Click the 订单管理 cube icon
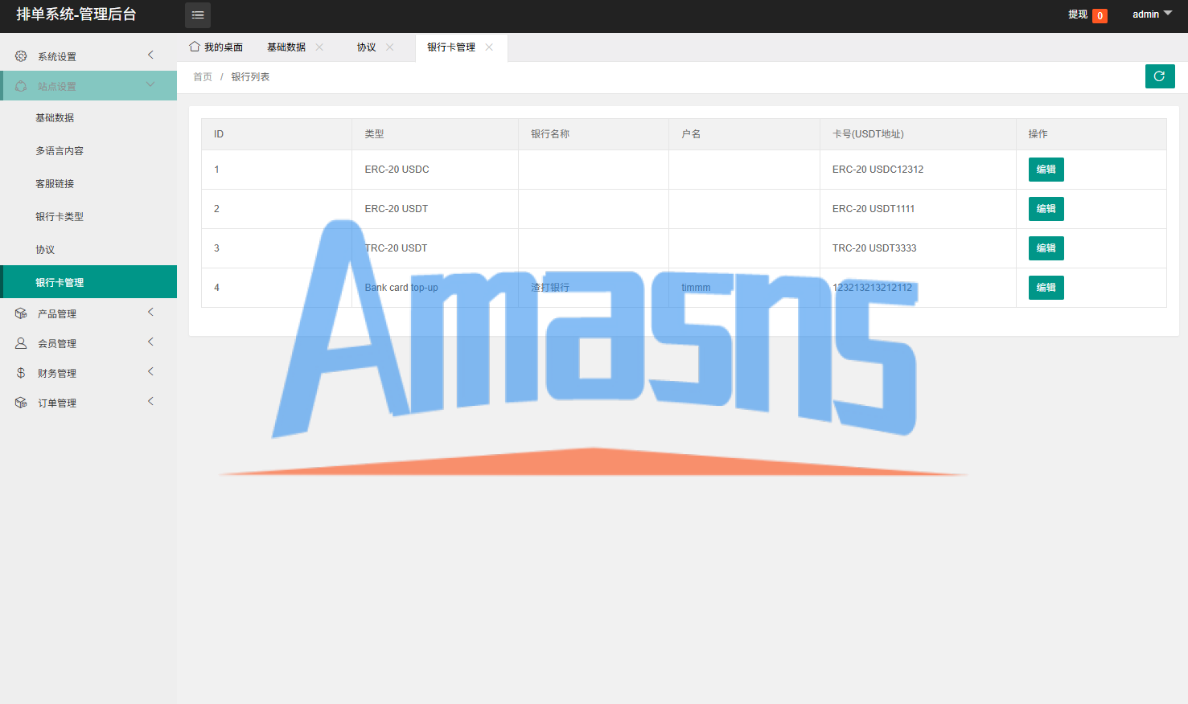 pyautogui.click(x=21, y=403)
